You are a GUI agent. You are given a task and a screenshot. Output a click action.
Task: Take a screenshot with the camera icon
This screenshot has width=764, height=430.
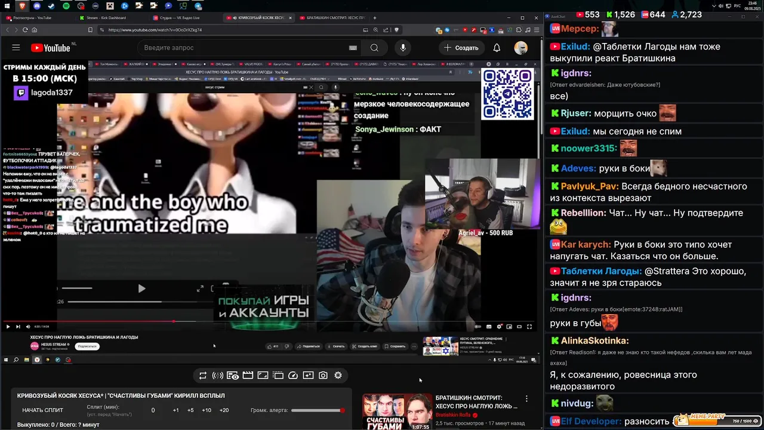[323, 376]
